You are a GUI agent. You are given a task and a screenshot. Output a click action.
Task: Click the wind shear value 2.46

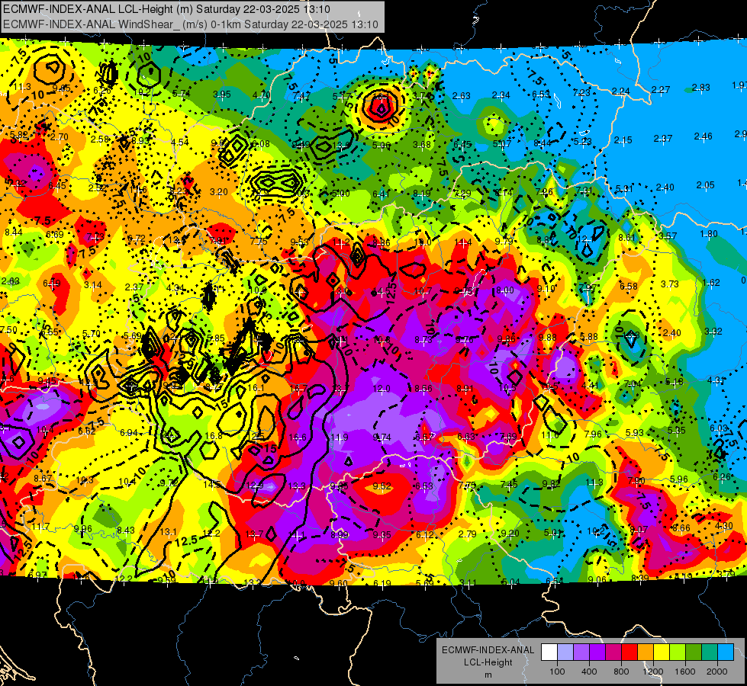(x=703, y=136)
